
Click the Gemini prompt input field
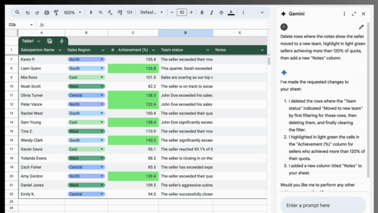pos(323,205)
